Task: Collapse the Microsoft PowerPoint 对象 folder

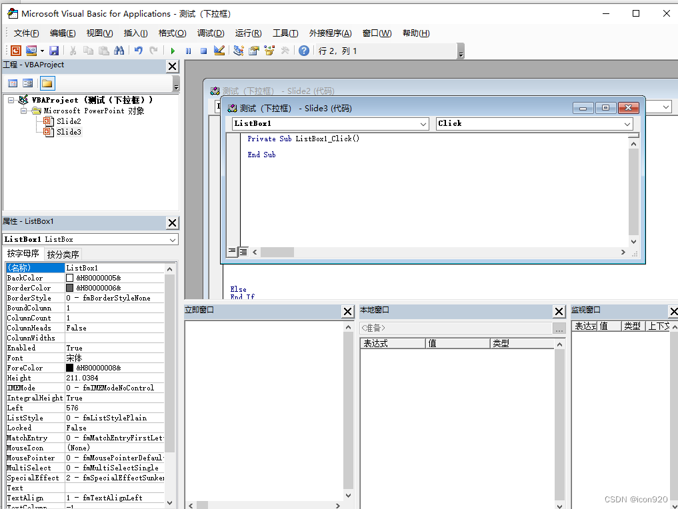Action: (x=24, y=111)
